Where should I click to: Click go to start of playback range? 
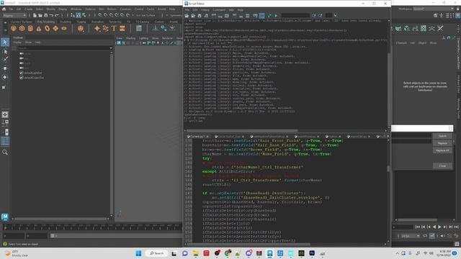[418, 227]
